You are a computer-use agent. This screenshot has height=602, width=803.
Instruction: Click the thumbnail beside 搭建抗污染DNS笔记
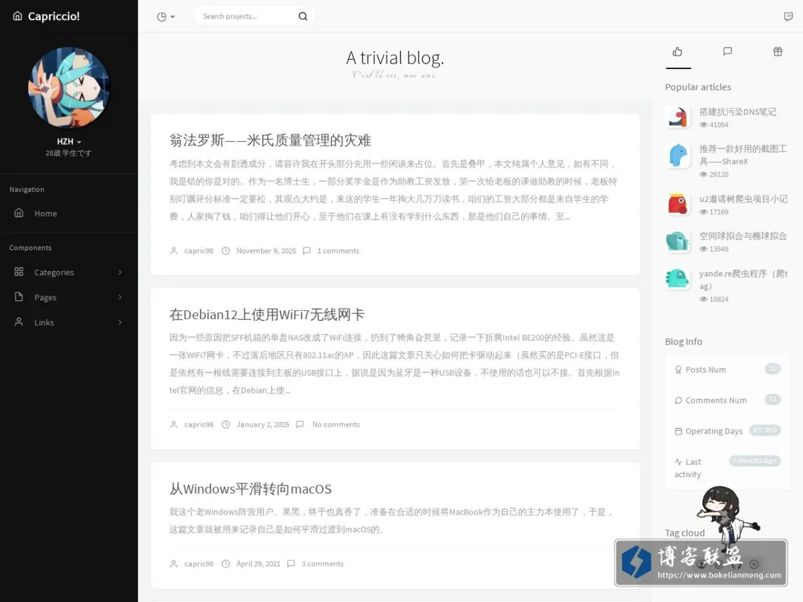pos(678,117)
